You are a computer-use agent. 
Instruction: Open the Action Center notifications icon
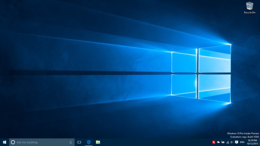click(x=237, y=142)
